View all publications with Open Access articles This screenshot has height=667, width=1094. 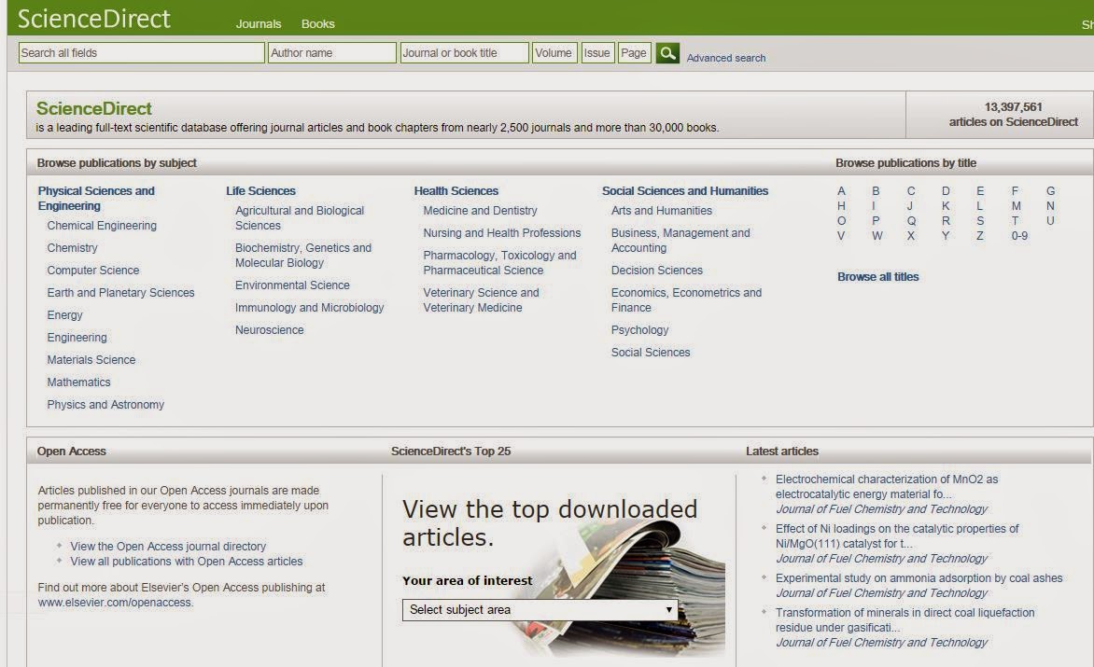click(x=185, y=561)
